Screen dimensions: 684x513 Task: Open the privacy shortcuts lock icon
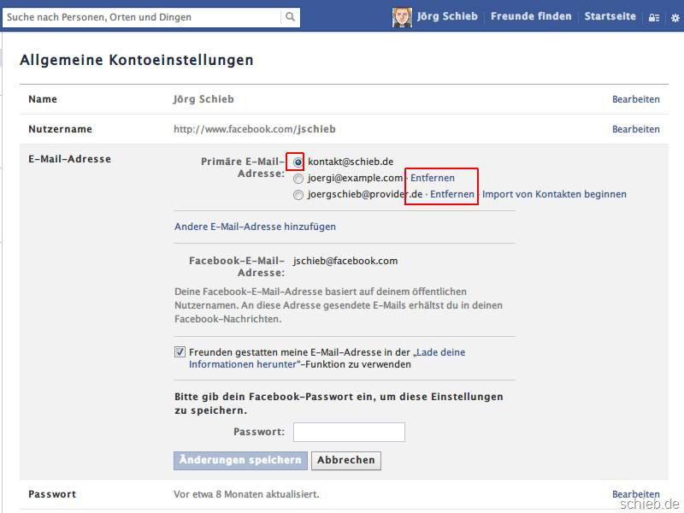pos(653,18)
